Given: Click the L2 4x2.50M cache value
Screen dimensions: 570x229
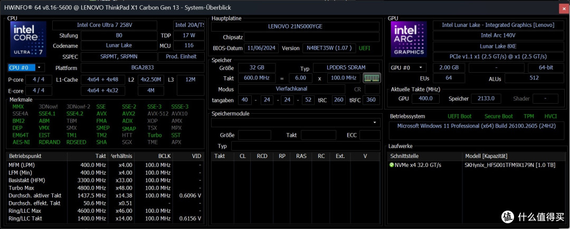Looking at the screenshot, I should (x=151, y=79).
